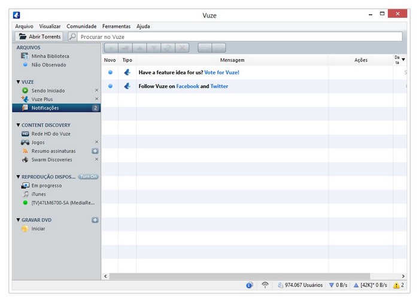This screenshot has width=419, height=302.
Task: Click the Rede HD do Vuze HD icon
Action: coord(25,134)
